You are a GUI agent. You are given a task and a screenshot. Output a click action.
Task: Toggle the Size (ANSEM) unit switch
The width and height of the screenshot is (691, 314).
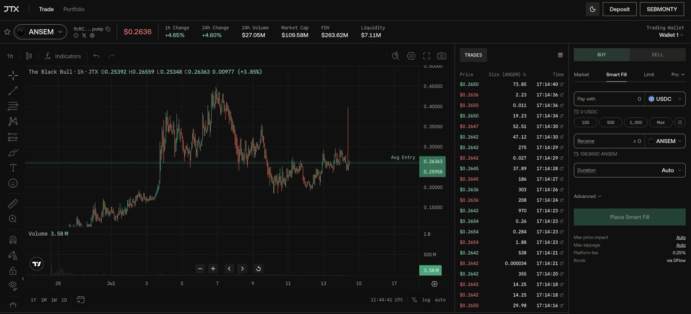pyautogui.click(x=524, y=75)
